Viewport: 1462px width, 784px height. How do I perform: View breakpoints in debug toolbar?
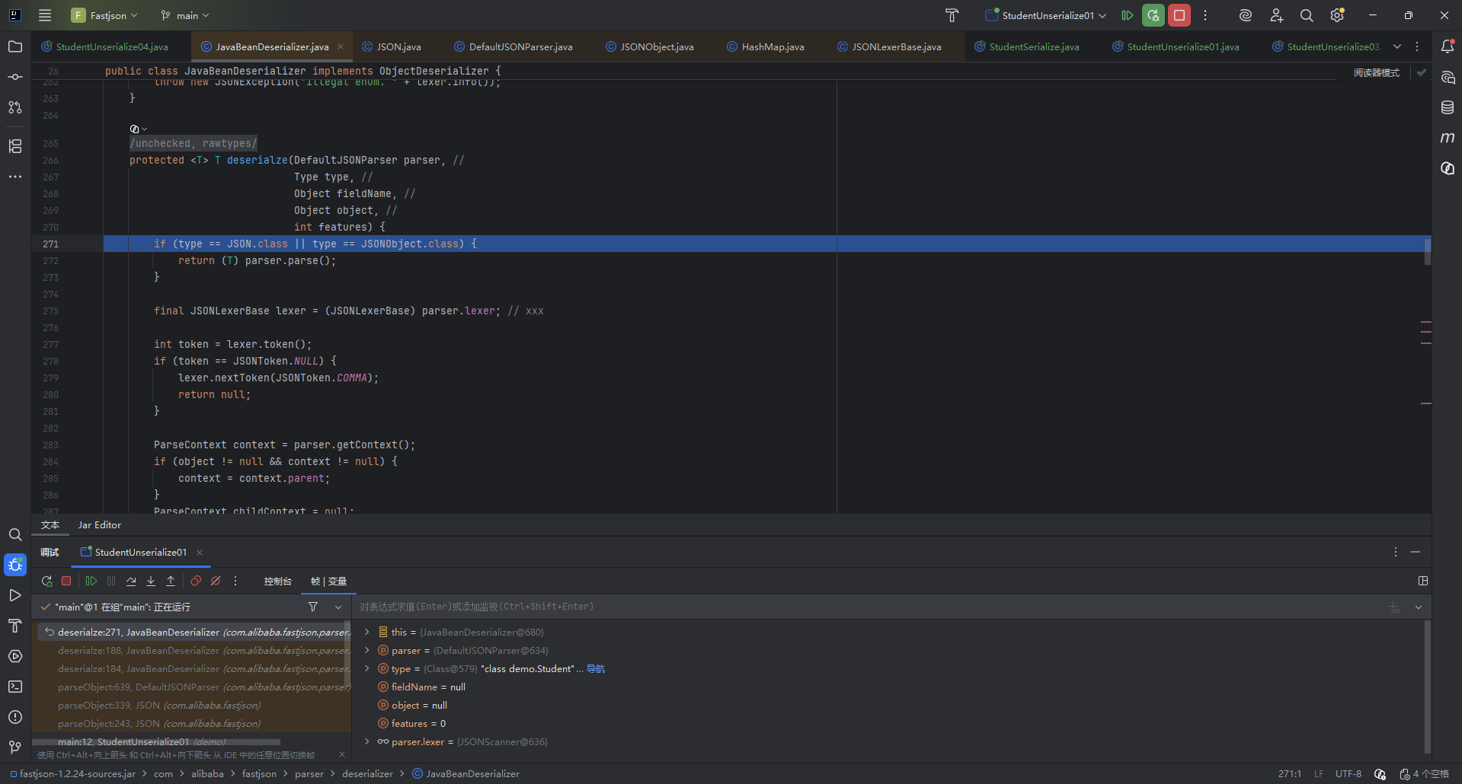point(196,582)
